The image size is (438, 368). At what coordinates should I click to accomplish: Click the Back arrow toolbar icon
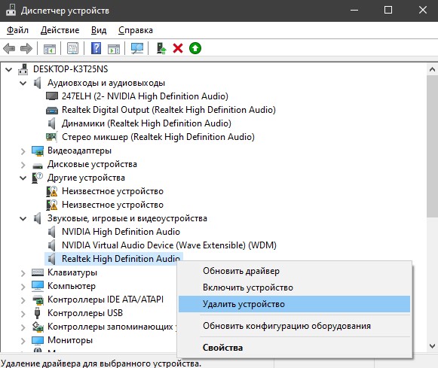click(x=9, y=48)
